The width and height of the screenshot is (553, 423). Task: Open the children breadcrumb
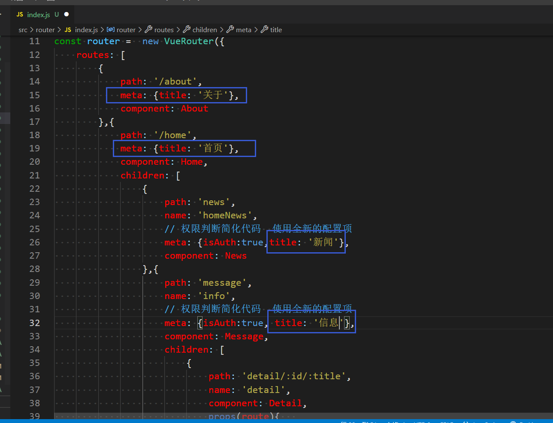click(205, 30)
